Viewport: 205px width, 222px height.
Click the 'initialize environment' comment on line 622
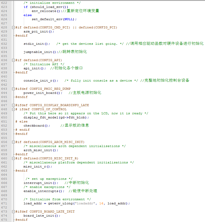[52, 3]
